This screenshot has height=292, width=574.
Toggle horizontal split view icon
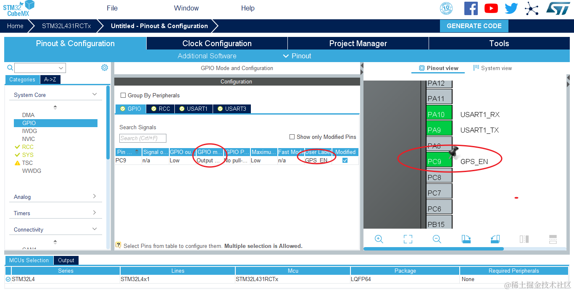point(553,239)
